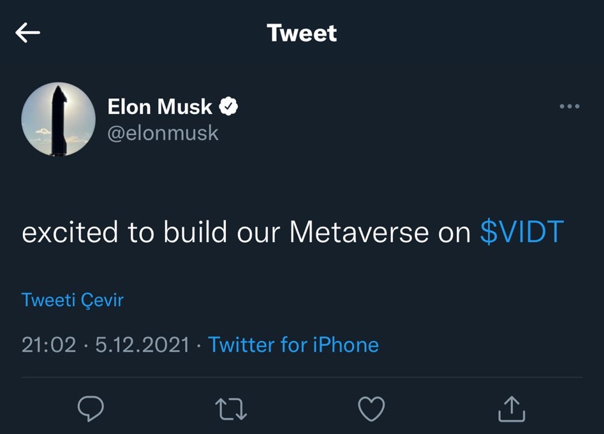Open the Elon Musk display name
The height and width of the screenshot is (434, 604).
(159, 106)
